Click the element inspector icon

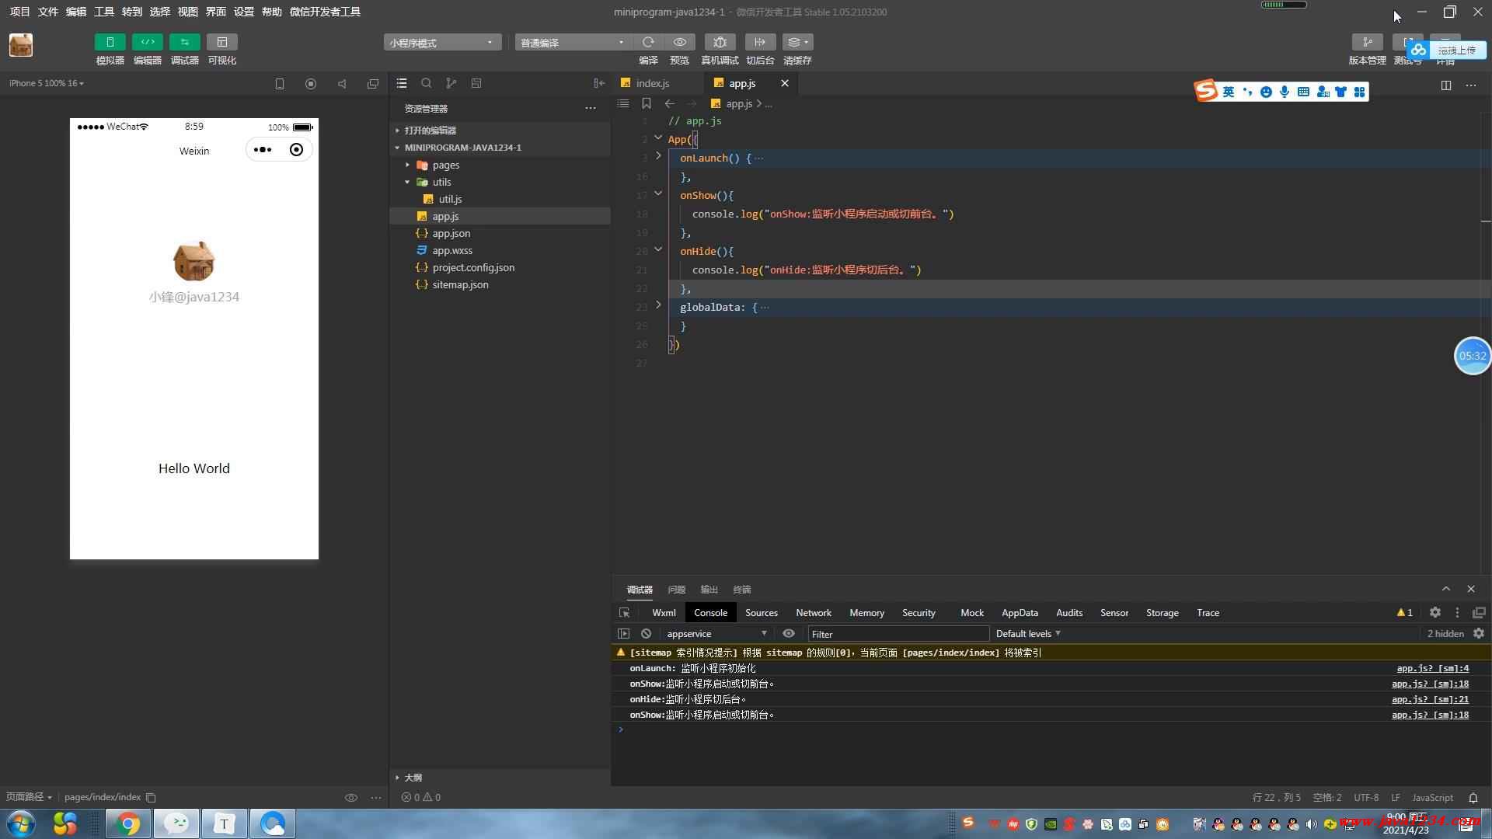[624, 612]
